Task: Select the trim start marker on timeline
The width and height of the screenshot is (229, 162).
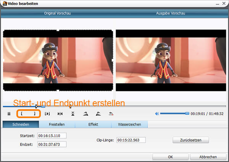Action: point(36,107)
